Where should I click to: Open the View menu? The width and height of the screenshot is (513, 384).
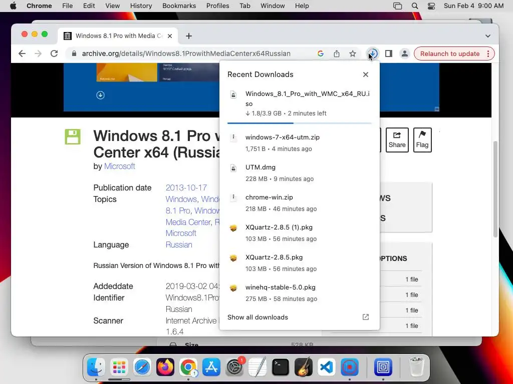pos(113,6)
